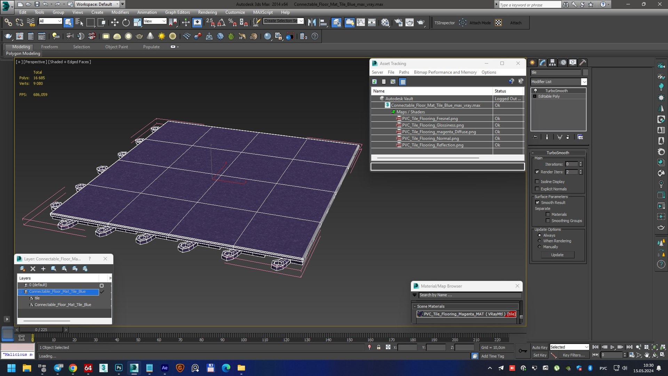Toggle the Smooth Result checkbox
Image resolution: width=668 pixels, height=376 pixels.
537,202
